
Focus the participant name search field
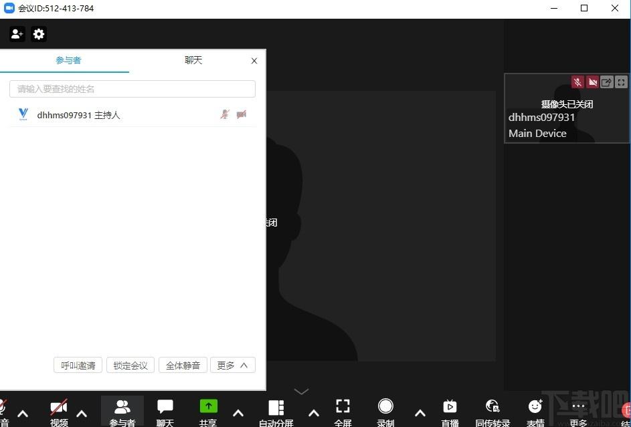[x=132, y=89]
